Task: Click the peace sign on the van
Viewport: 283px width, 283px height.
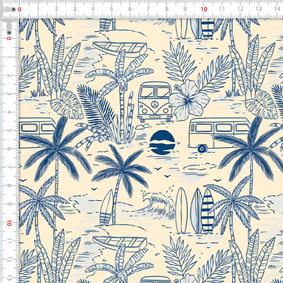Action: coord(155,104)
